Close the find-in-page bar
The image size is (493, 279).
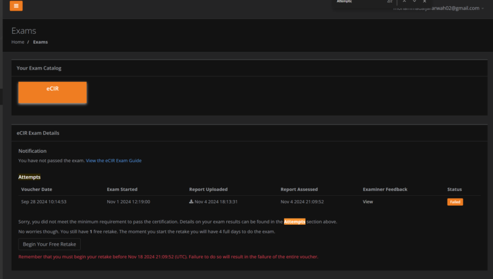425,2
